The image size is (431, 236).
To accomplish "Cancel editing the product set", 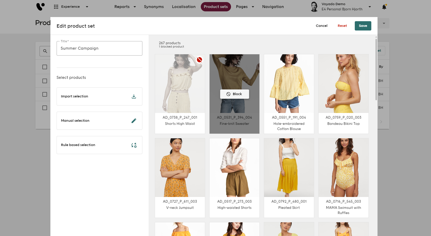I will pos(321,26).
